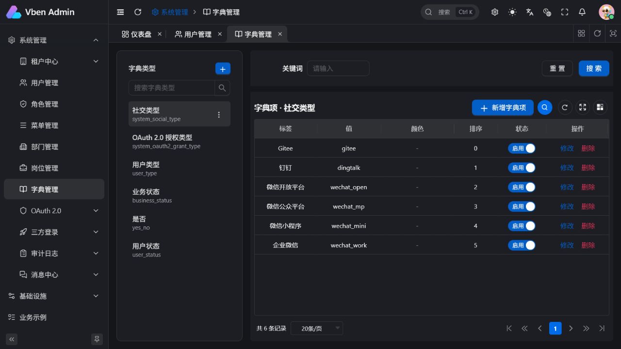The image size is (621, 349).
Task: Open language translation icon
Action: pos(530,12)
